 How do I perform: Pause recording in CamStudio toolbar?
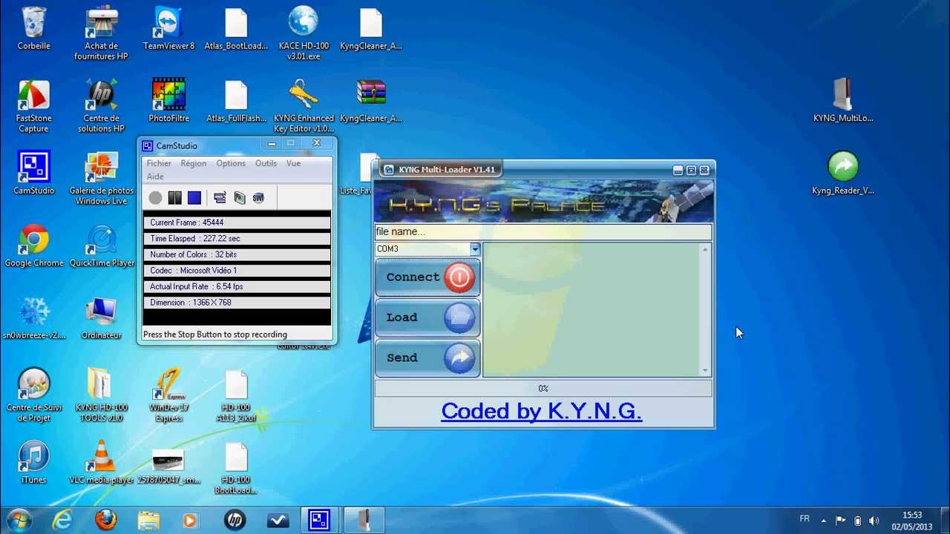pos(174,197)
